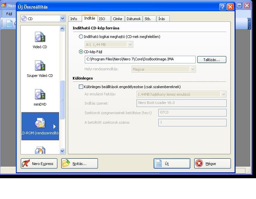
Task: Click the arrow beside CD-ROM (rendszerindító)
Action: pyautogui.click(x=54, y=126)
